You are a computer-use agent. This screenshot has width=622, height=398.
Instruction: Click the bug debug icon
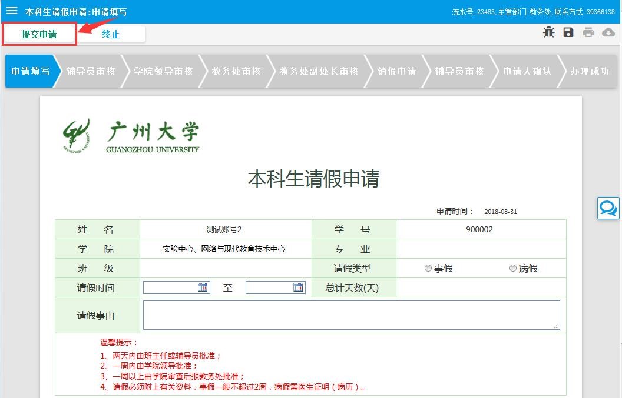pos(549,33)
